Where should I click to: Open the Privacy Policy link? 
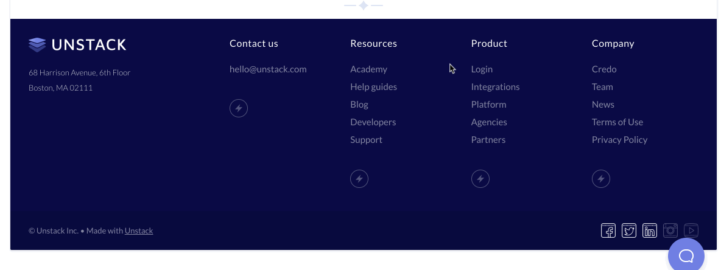pyautogui.click(x=619, y=140)
